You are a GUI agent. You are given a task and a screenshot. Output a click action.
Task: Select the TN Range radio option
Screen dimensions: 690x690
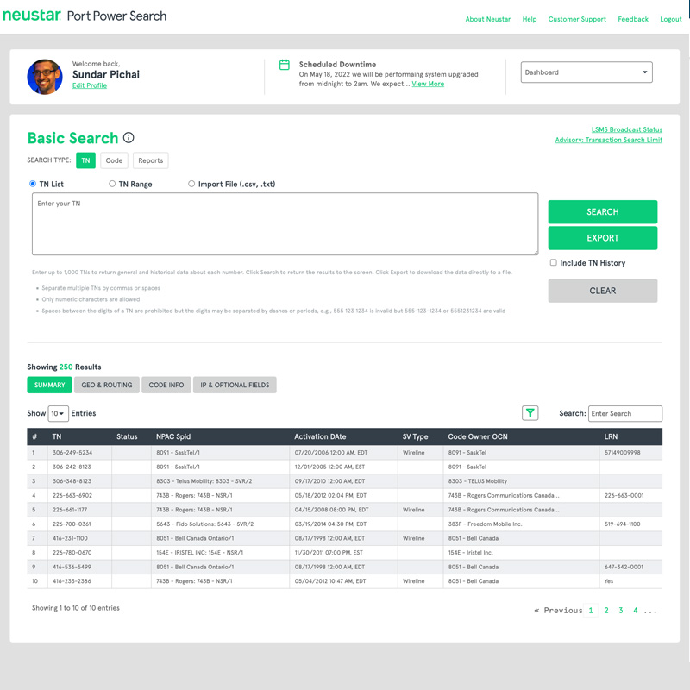coord(112,184)
